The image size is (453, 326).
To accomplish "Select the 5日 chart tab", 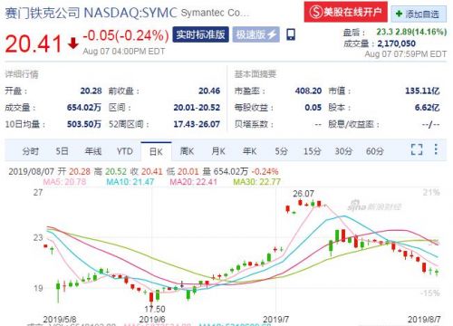I will click(62, 151).
